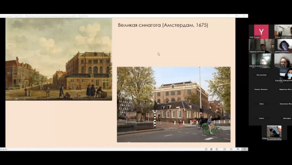Click the historic synagogue painting on slide
Screen dimensions: 292x165
click(x=59, y=59)
